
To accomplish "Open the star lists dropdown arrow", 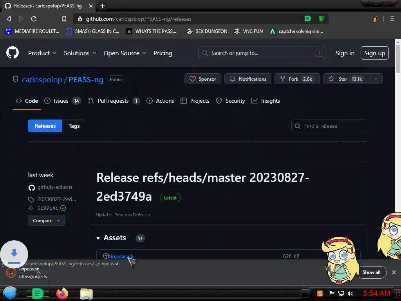I will pos(376,79).
